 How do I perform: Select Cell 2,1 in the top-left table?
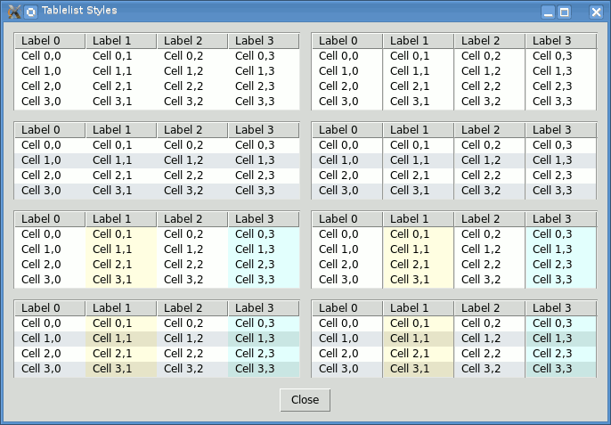(112, 86)
